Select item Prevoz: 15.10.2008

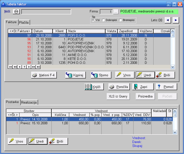(89, 123)
